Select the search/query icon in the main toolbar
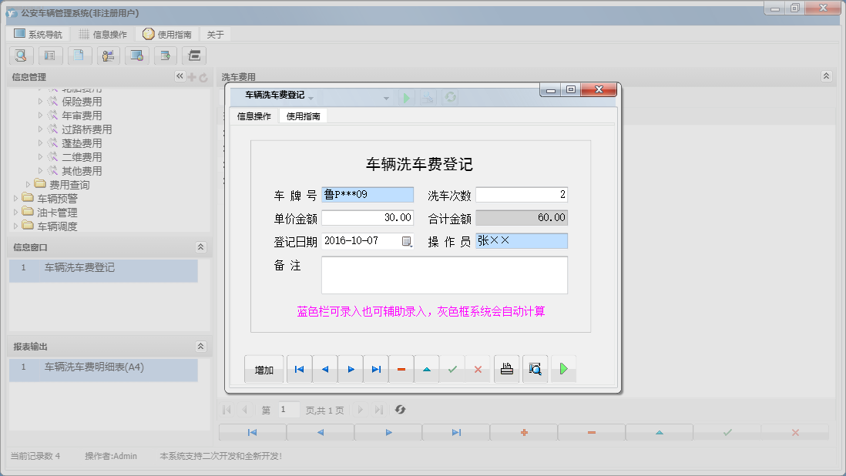846x476 pixels. (x=21, y=55)
